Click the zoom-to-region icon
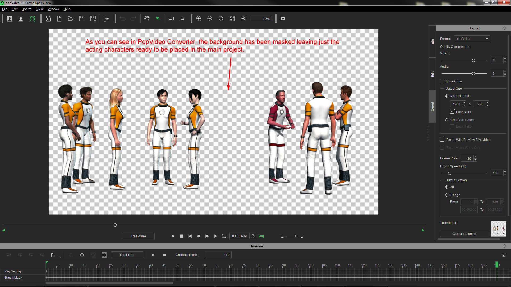511x287 pixels. pos(244,19)
